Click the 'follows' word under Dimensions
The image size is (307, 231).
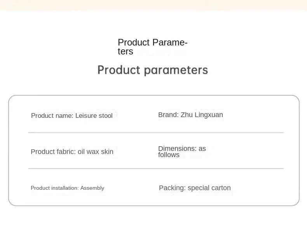pyautogui.click(x=169, y=155)
